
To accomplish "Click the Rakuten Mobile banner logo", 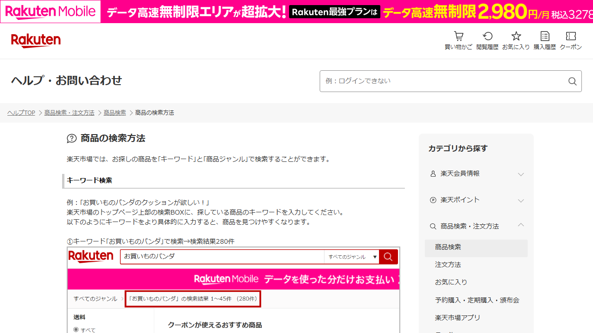I will [x=50, y=12].
